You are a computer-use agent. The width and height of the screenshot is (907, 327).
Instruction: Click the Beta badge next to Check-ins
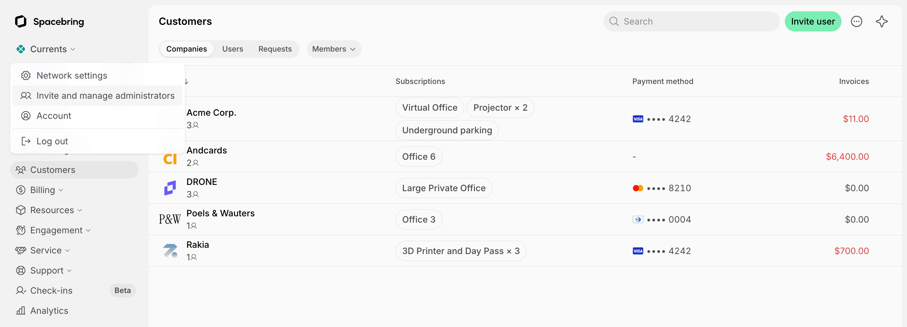pyautogui.click(x=123, y=291)
